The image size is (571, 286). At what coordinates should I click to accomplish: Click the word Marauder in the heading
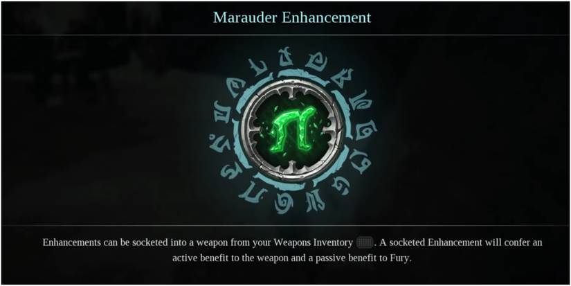coord(246,17)
